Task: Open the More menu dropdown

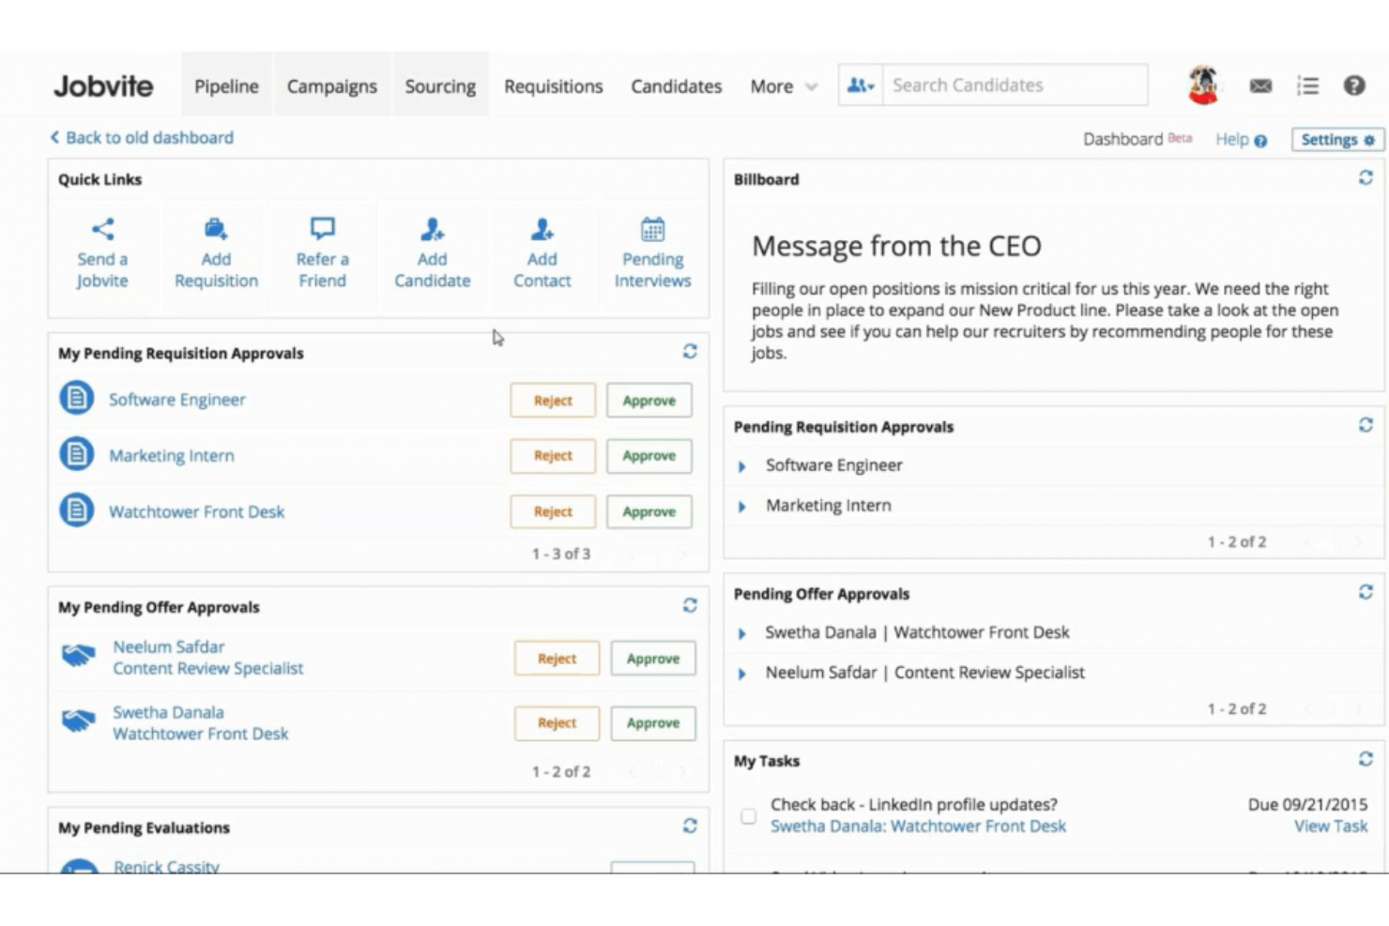Action: click(x=784, y=86)
